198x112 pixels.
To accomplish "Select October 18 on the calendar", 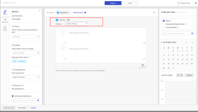I will coord(178,60).
